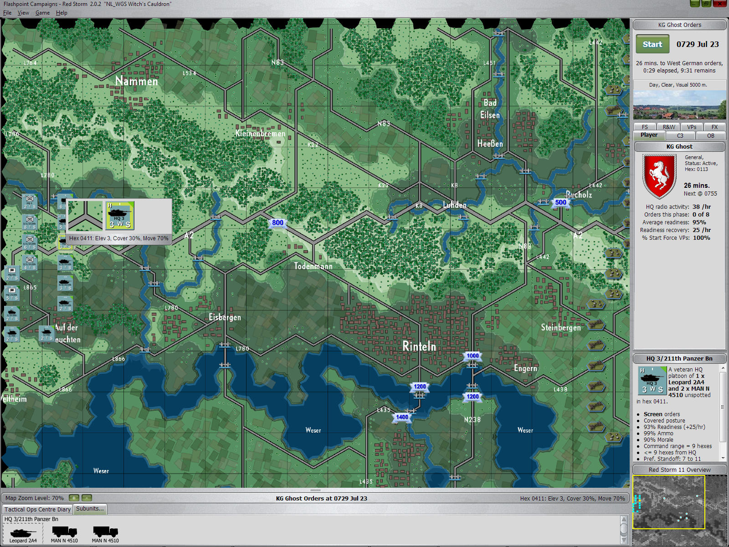This screenshot has height=547, width=729.
Task: Switch to the FS tab
Action: (645, 127)
